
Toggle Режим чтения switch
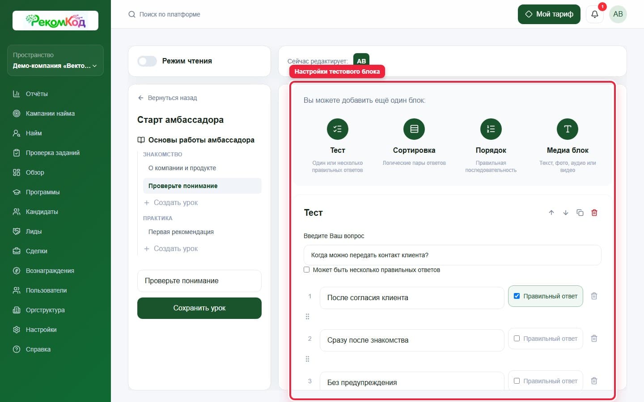coord(147,61)
